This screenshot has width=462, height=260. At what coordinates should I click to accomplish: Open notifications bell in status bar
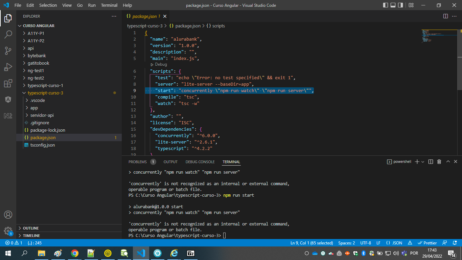(x=454, y=243)
